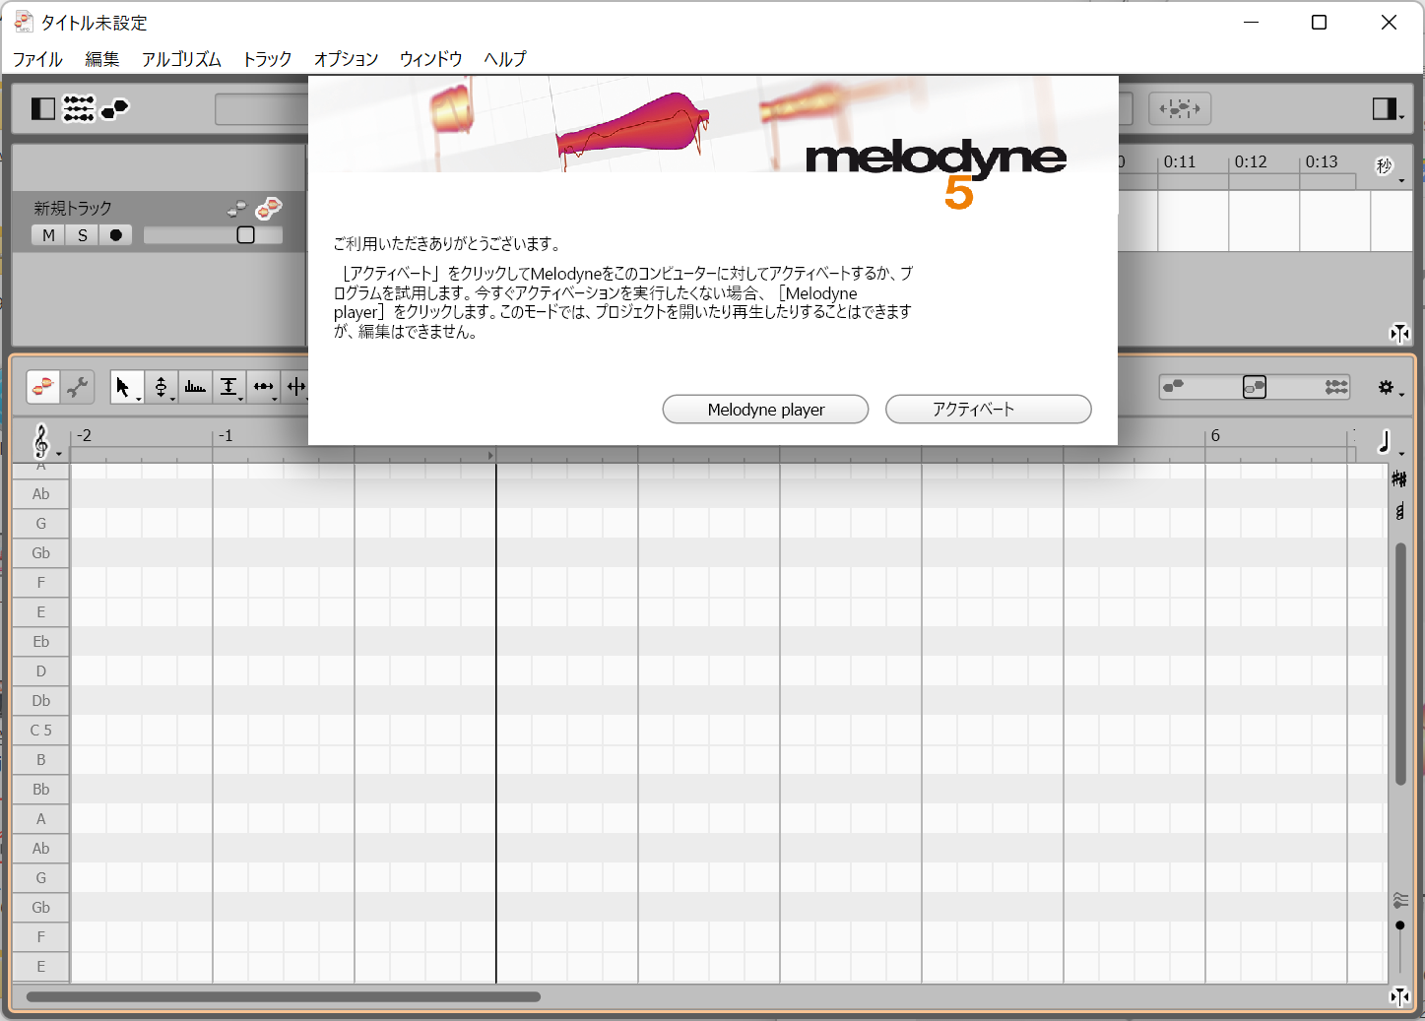Viewport: 1425px width, 1021px height.
Task: Click the 新規トラック volume slider handle
Action: point(246,235)
